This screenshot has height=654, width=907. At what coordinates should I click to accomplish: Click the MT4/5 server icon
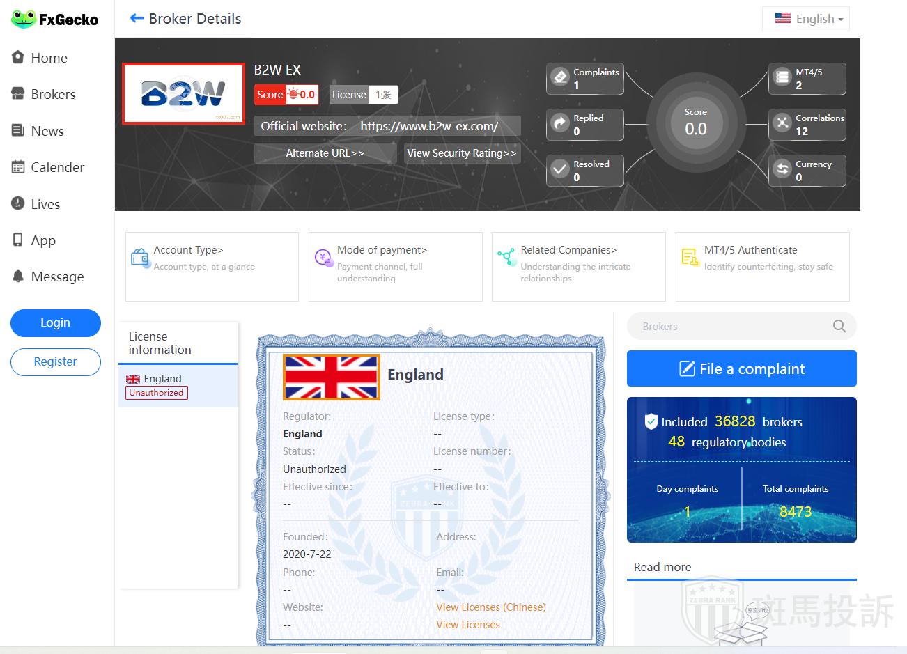click(782, 77)
